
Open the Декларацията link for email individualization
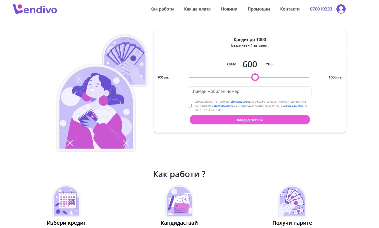(x=223, y=106)
